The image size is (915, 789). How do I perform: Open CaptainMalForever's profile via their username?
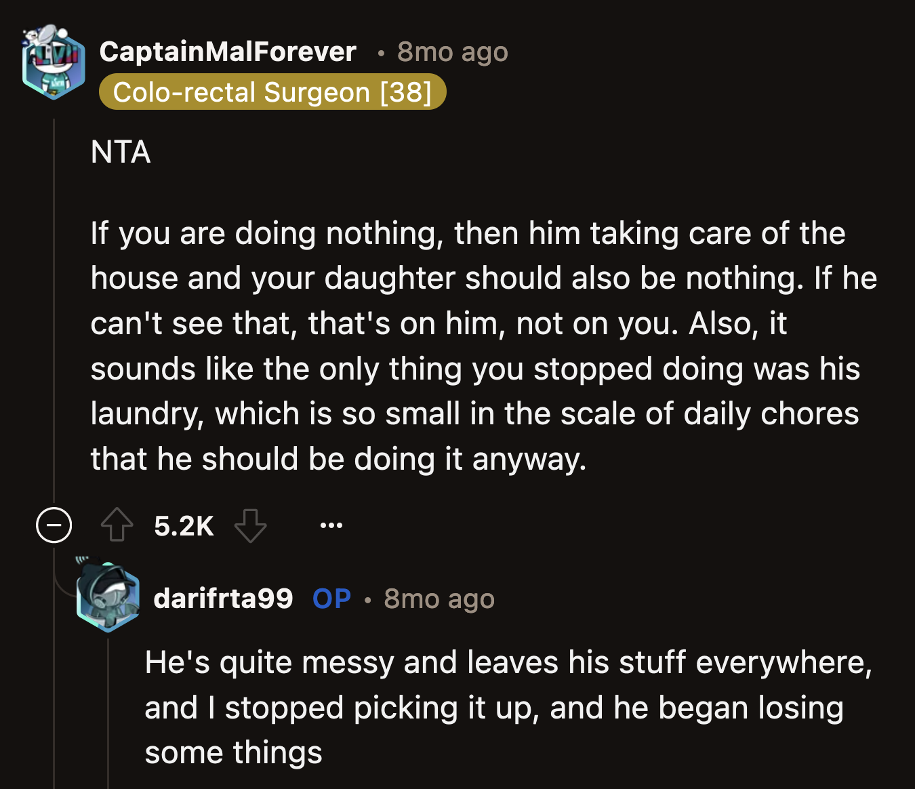(228, 52)
